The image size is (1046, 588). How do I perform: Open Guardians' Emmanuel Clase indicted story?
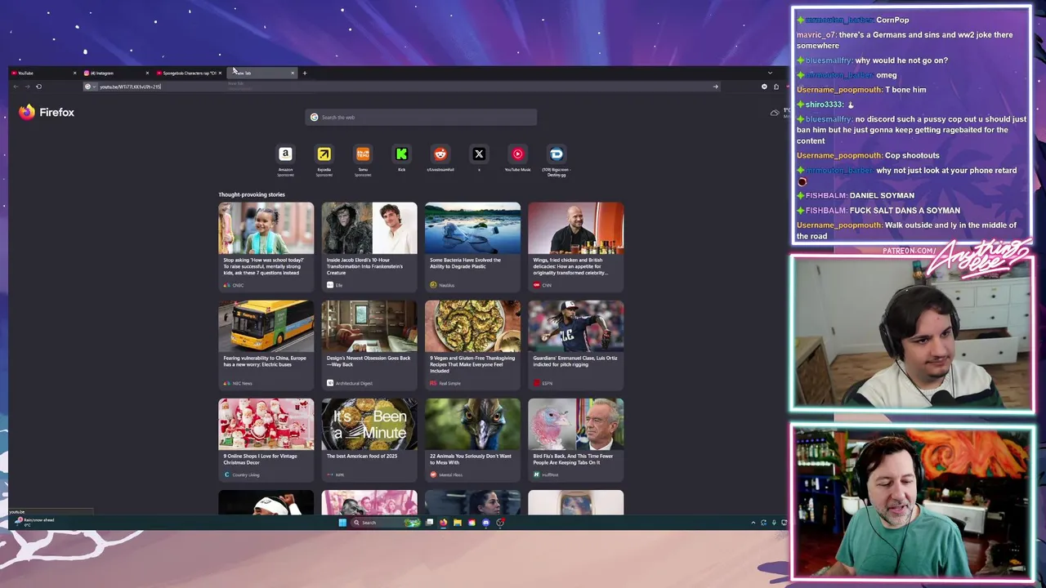[x=575, y=345]
